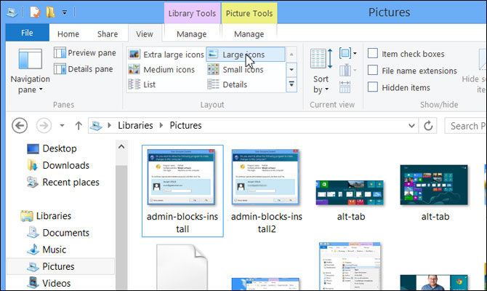Click Libraries in the address breadcrumb
This screenshot has height=291, width=487.
pos(135,125)
